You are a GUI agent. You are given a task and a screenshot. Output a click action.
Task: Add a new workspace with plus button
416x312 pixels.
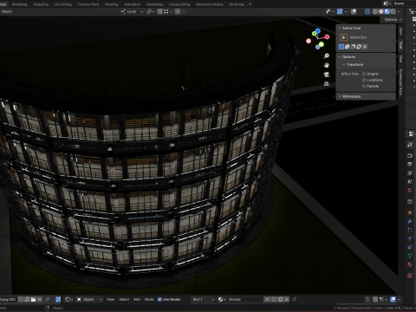click(x=250, y=4)
